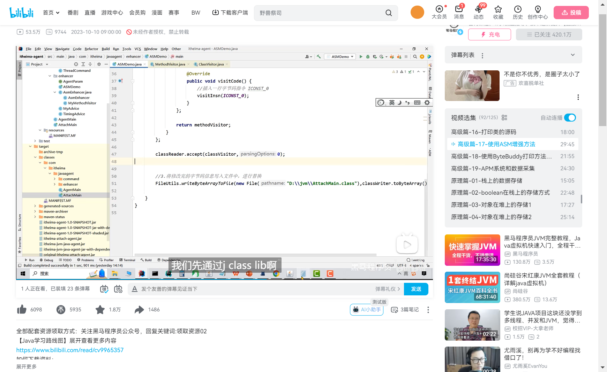
Task: Open bilibili 消息 envelope icon
Action: tap(459, 12)
